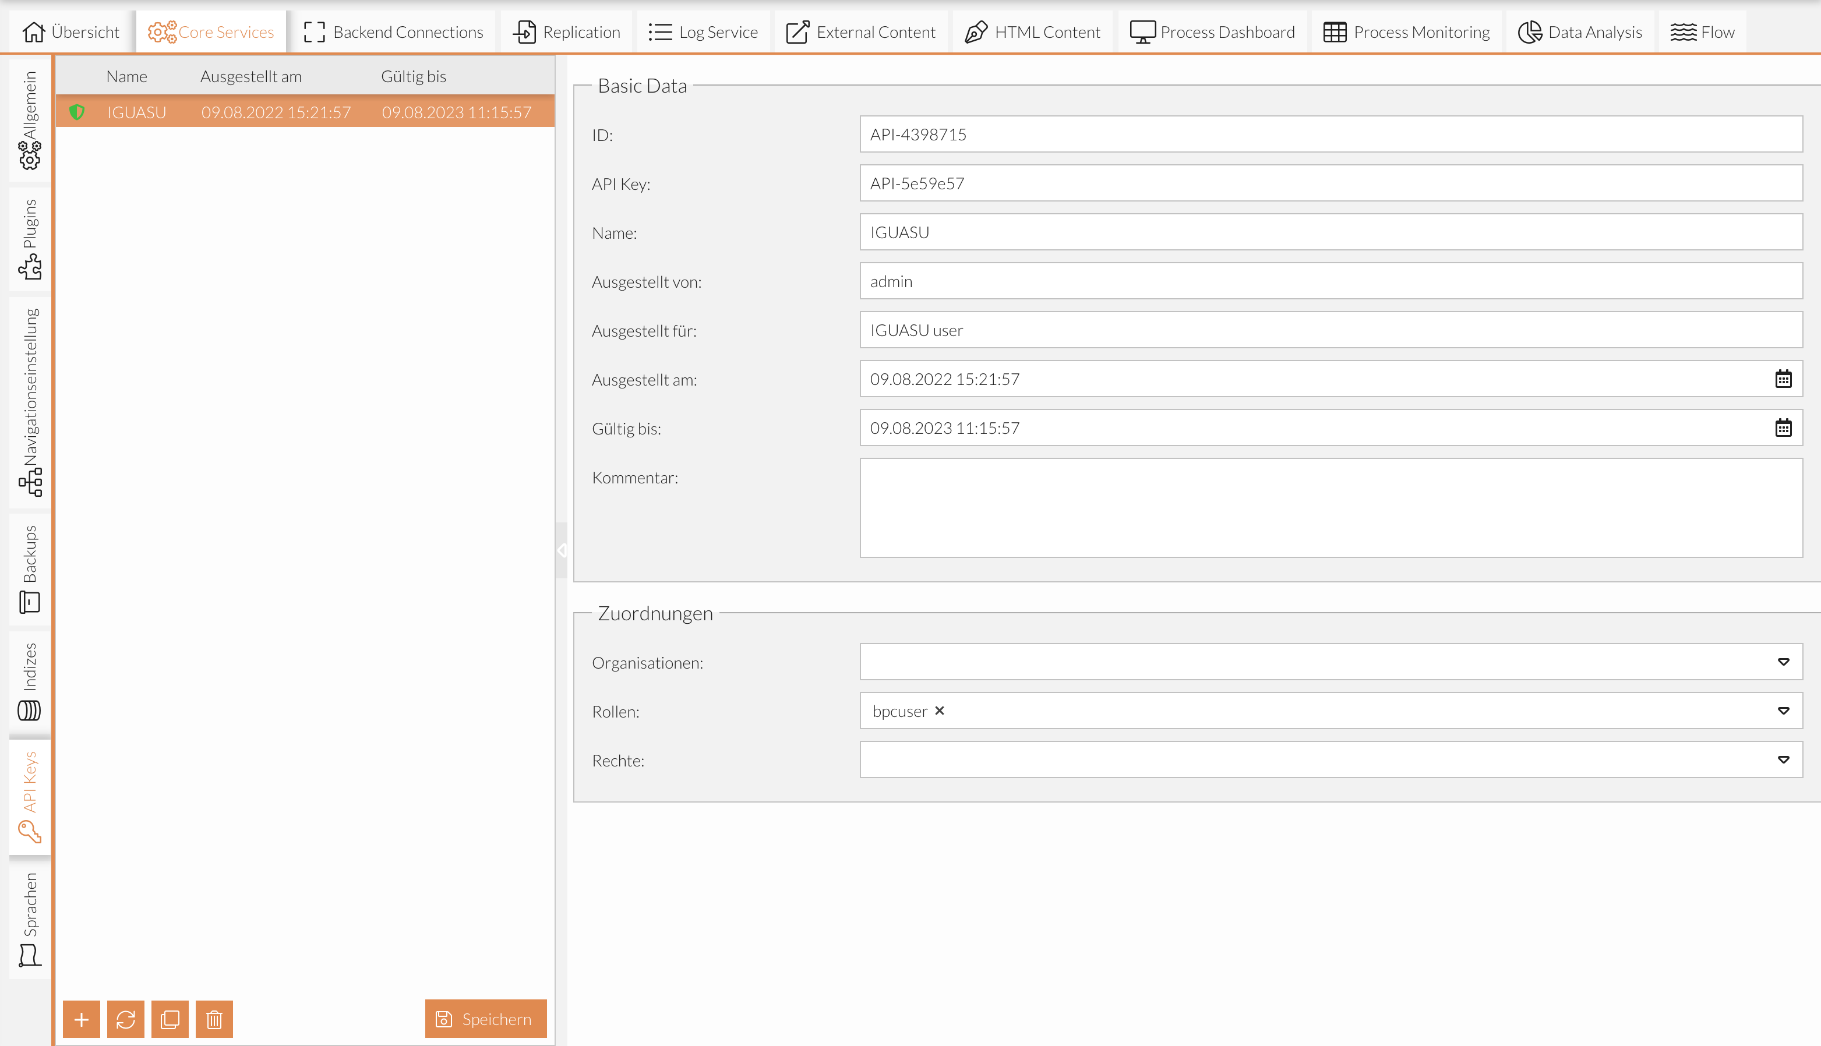The image size is (1821, 1046).
Task: Open the Indizes sidebar section
Action: coord(30,683)
